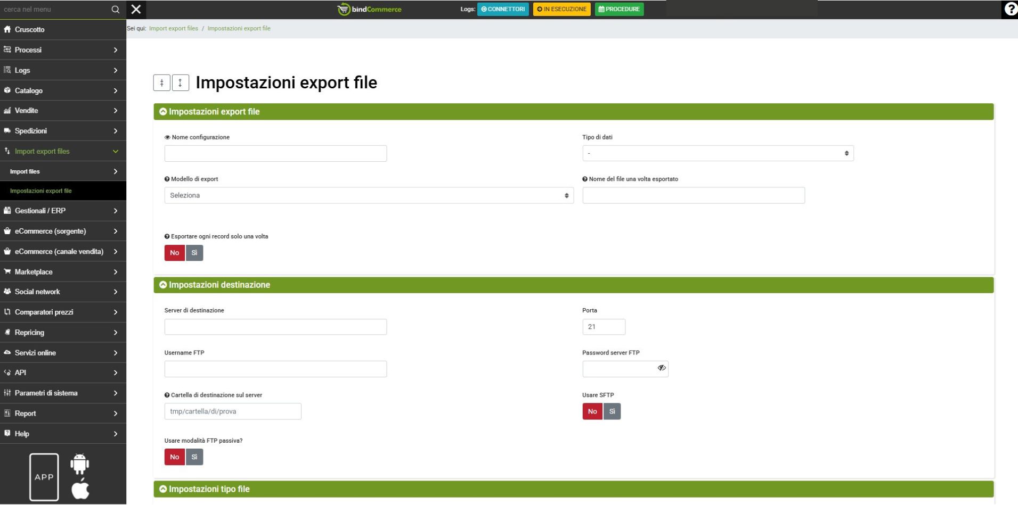Click the CONNETTORI logs button

click(x=503, y=10)
